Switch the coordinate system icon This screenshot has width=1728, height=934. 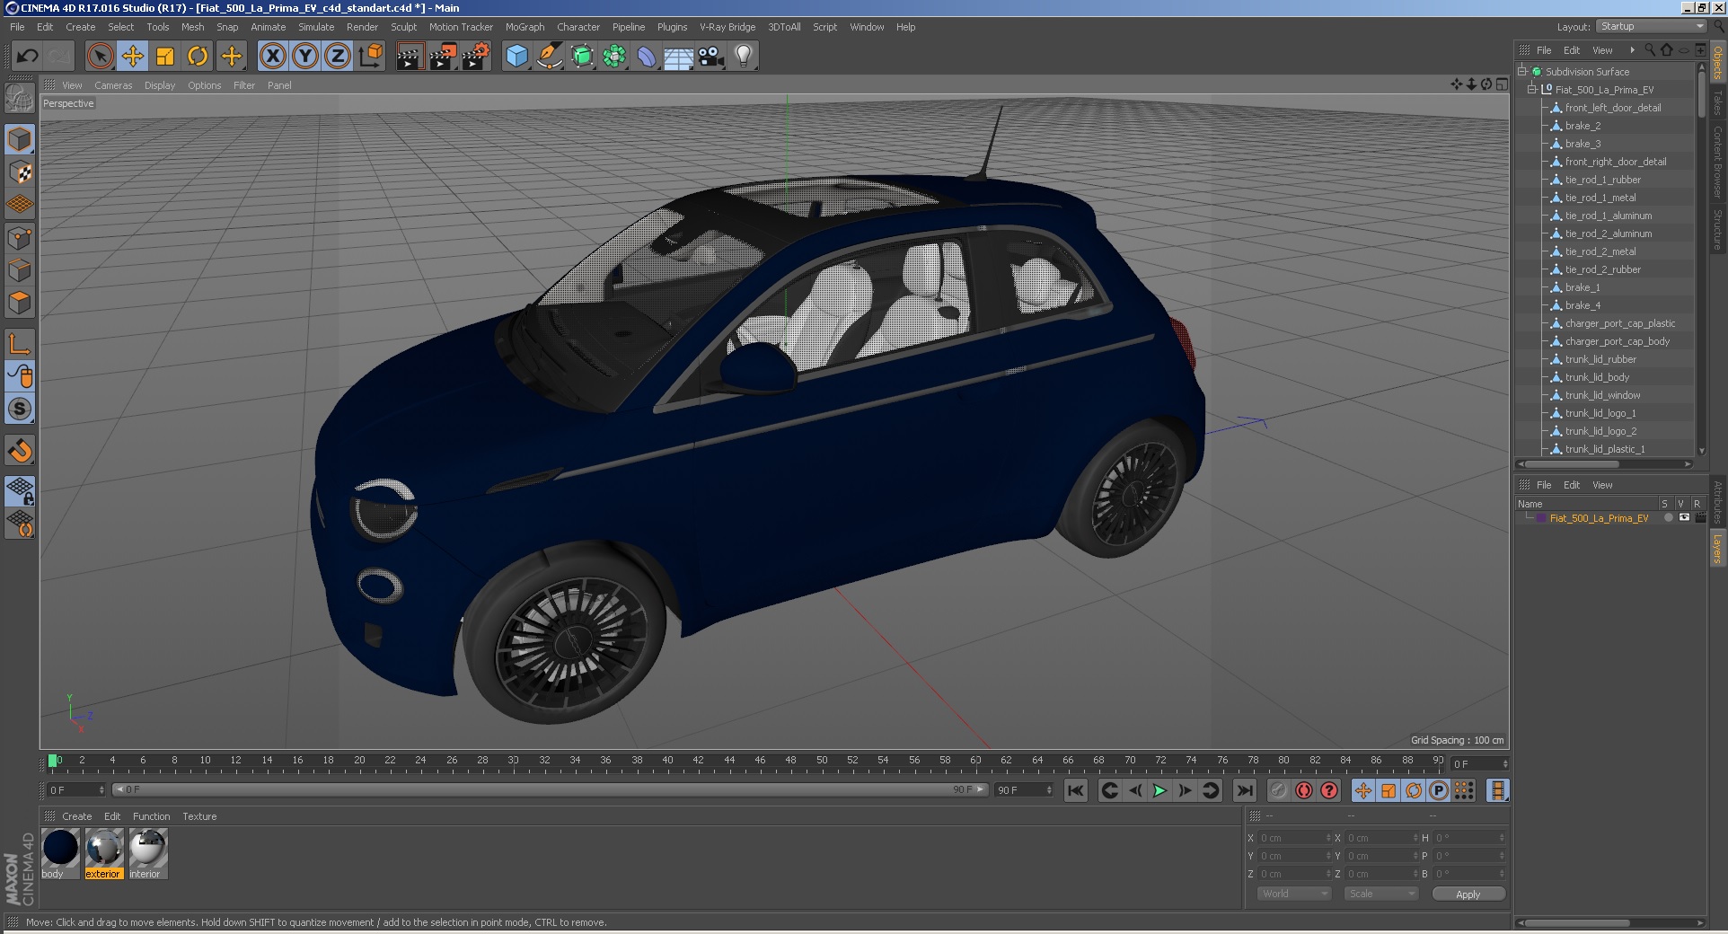coord(370,57)
